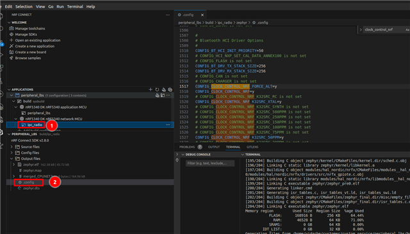Click Manage toolchains in Welcome
This screenshot has height=234, width=410.
[30, 29]
